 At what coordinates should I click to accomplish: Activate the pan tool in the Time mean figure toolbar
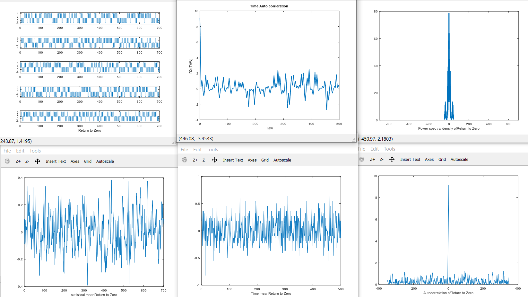pos(215,160)
